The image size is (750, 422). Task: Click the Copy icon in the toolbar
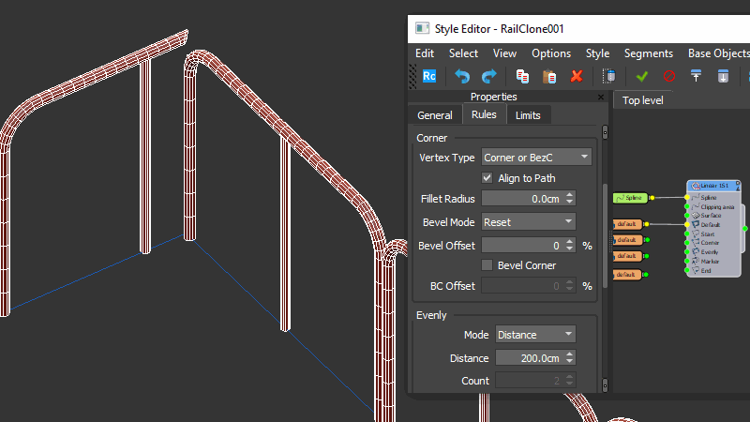click(523, 76)
